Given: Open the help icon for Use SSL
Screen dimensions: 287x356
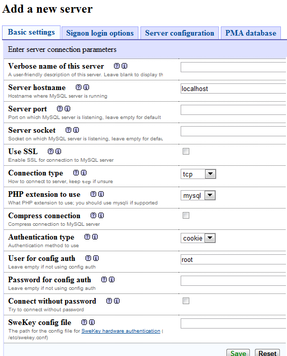Looking at the screenshot, I should tap(50, 152).
